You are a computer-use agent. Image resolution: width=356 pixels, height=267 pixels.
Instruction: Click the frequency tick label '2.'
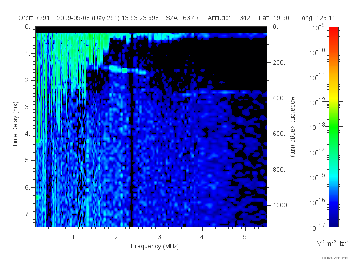[x=117, y=237]
